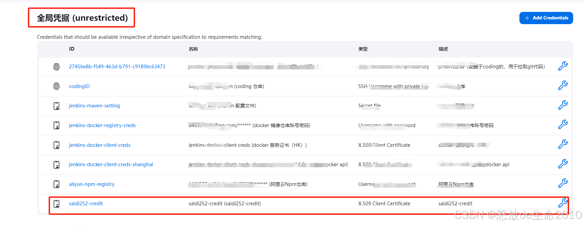The height and width of the screenshot is (225, 583).
Task: Click wrench icon for jenkins-docker-client-creds-shanghai
Action: [563, 164]
